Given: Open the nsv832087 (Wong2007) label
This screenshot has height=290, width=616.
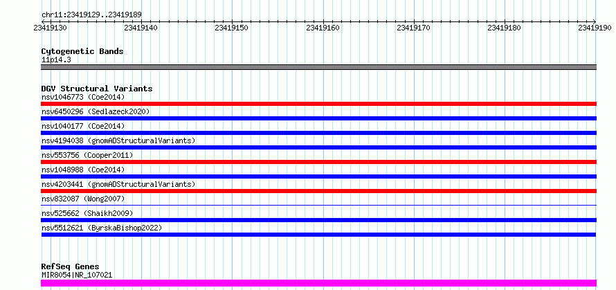Looking at the screenshot, I should coord(83,199).
